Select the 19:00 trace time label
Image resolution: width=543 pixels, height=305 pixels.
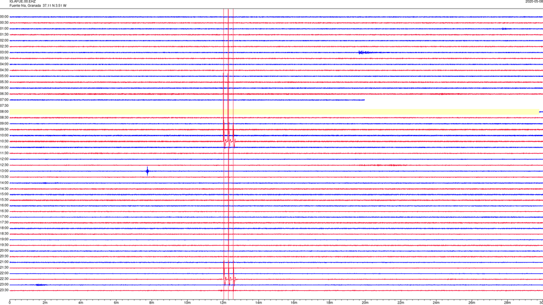tap(4, 239)
